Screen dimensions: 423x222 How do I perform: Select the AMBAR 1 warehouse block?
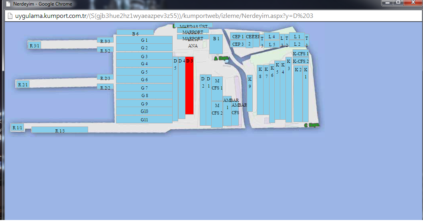point(227,111)
